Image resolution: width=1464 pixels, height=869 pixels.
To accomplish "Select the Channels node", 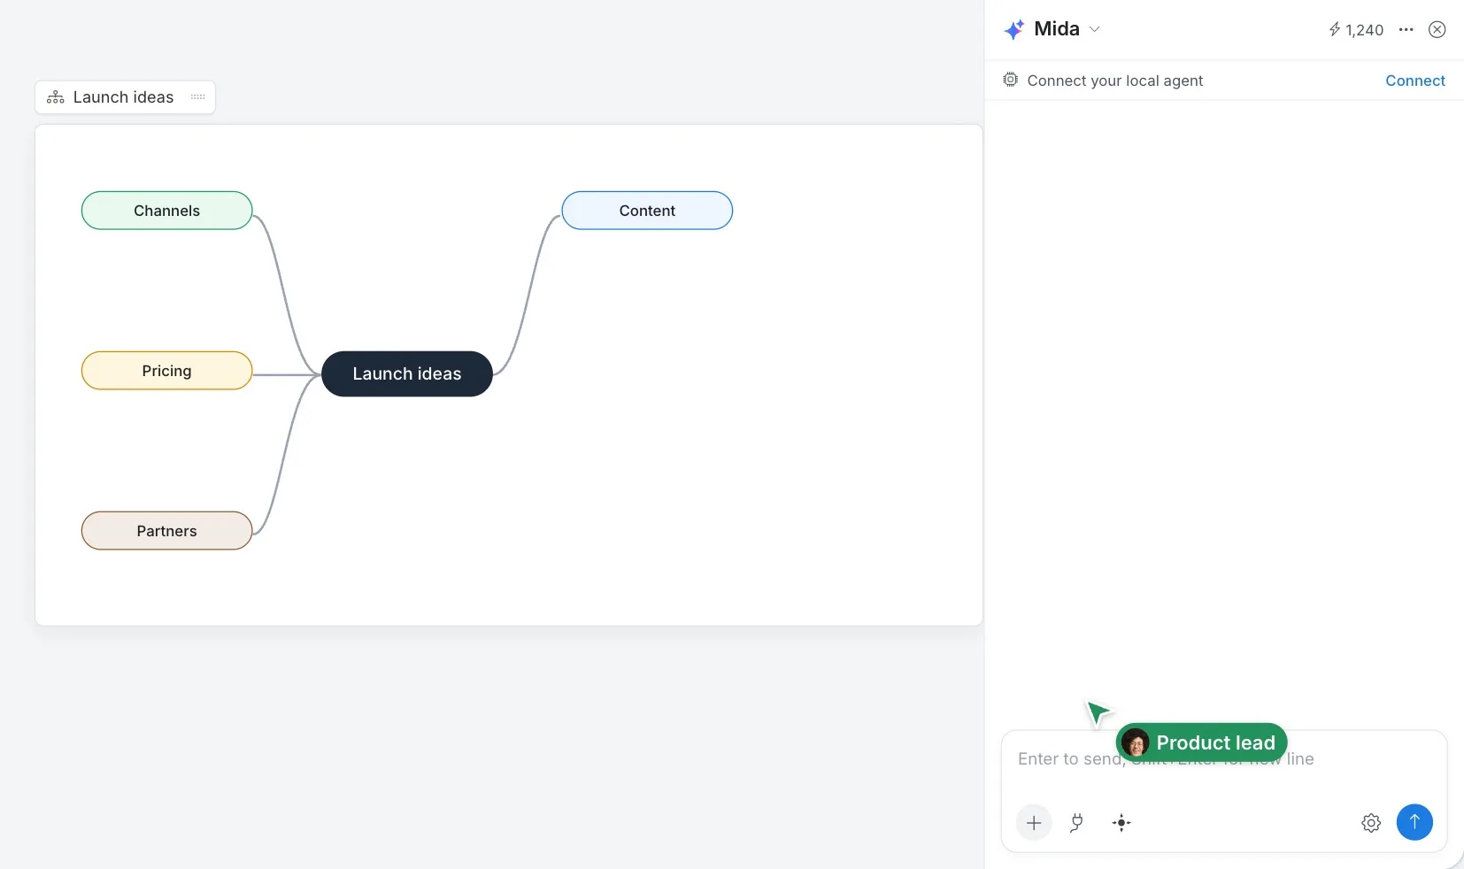I will pos(167,211).
